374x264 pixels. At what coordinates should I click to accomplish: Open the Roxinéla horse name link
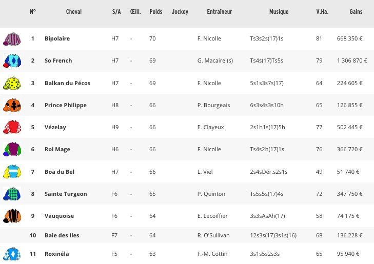coord(57,254)
